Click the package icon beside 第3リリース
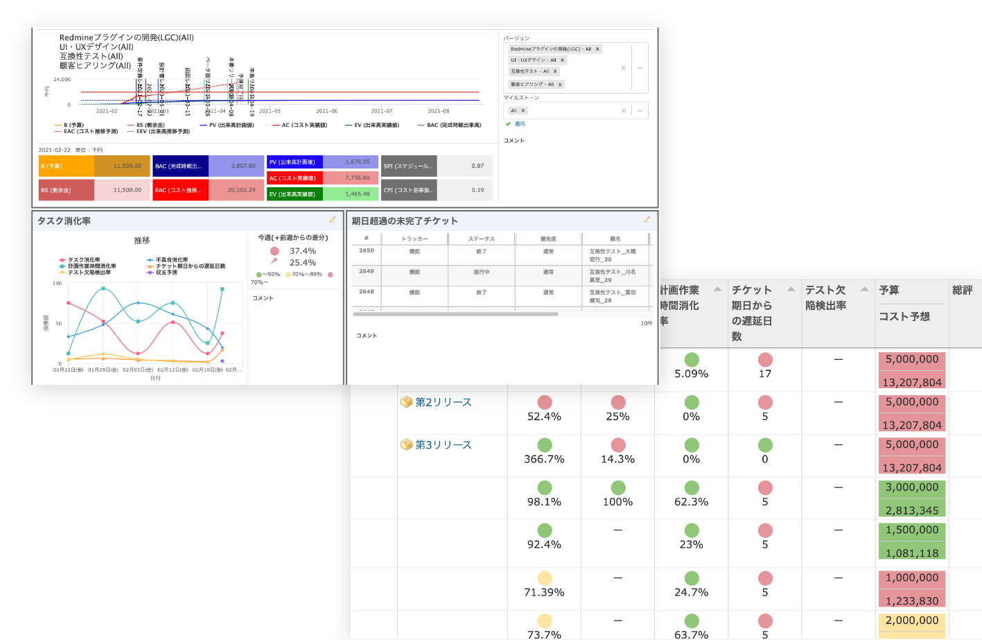The height and width of the screenshot is (640, 982). tap(406, 444)
